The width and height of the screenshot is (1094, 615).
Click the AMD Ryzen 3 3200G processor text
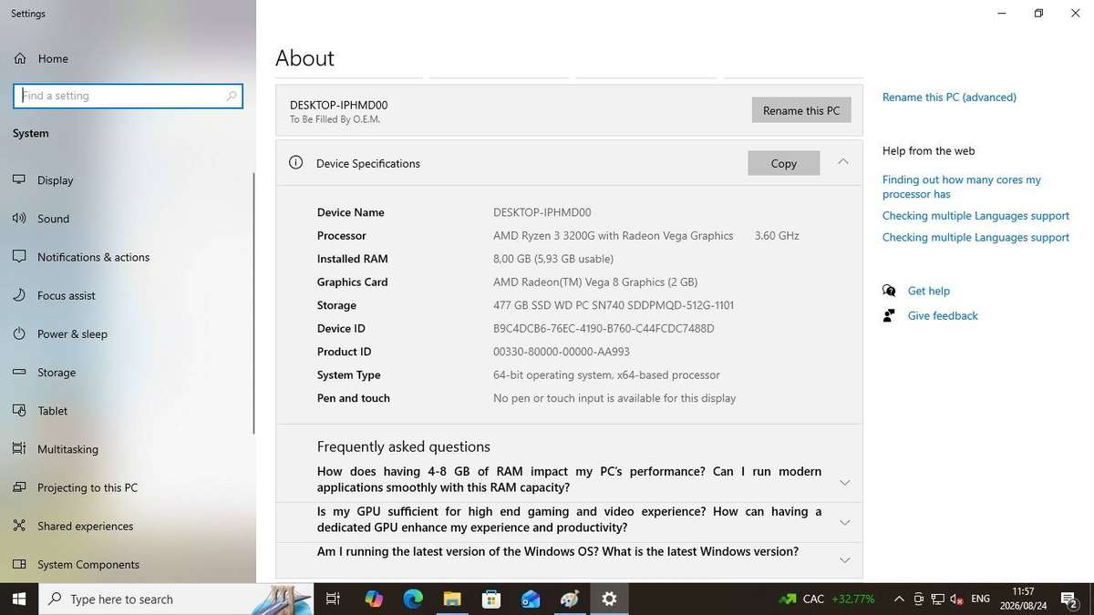pos(613,236)
